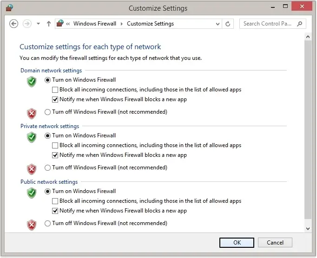Click the Private network settings heading
317x258 pixels.
50,126
